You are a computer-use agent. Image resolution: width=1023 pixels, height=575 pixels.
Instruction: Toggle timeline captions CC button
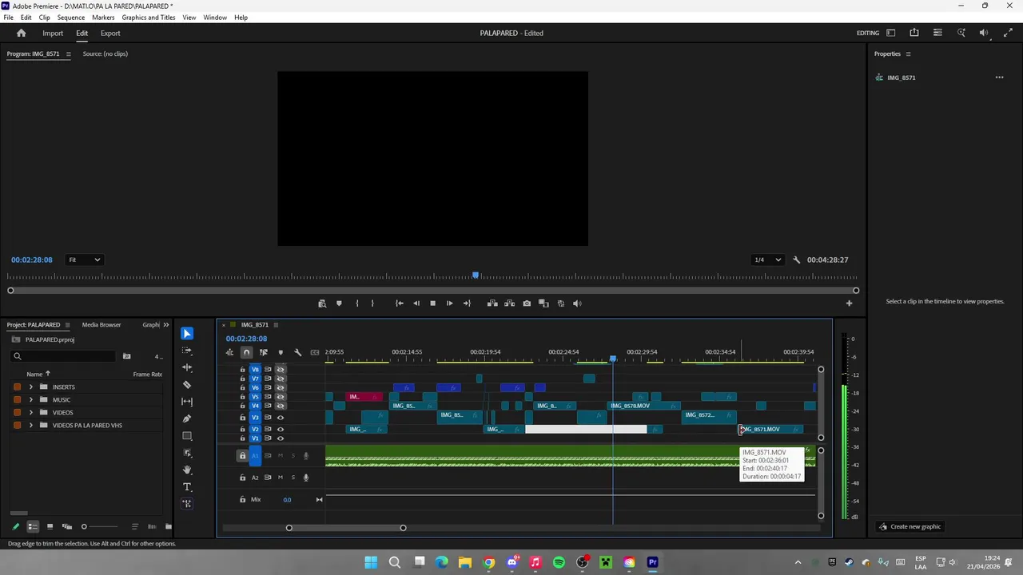pos(315,352)
